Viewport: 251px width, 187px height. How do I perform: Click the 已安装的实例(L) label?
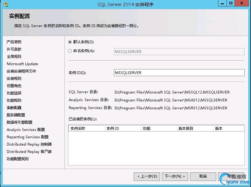pos(83,119)
